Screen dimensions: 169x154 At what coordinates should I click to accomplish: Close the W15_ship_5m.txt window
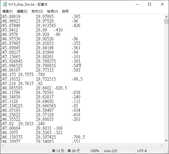click(162, 4)
